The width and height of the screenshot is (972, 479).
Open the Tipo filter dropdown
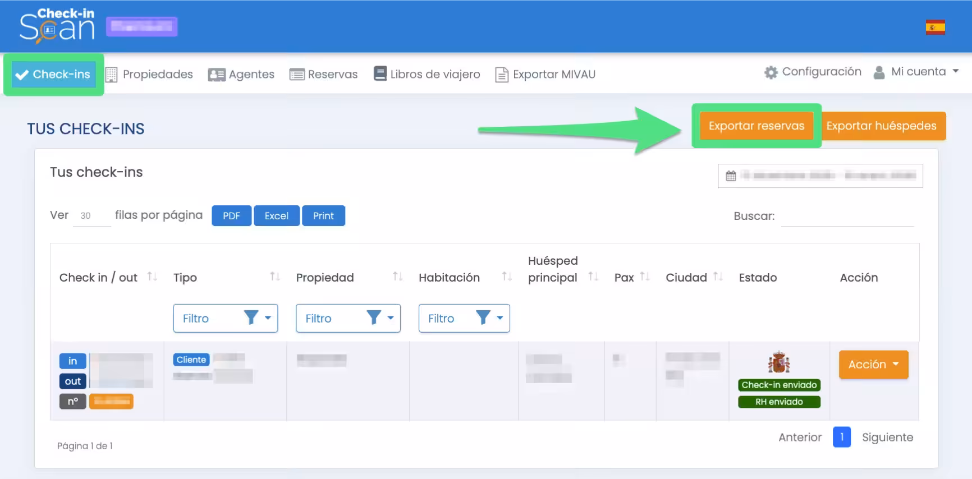(x=226, y=319)
